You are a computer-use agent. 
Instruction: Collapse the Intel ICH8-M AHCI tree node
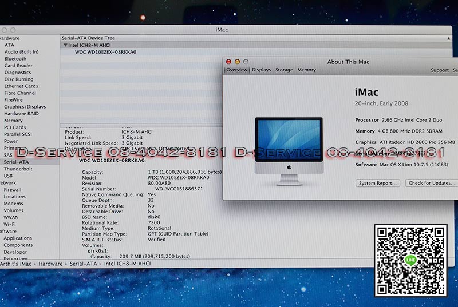pyautogui.click(x=65, y=45)
